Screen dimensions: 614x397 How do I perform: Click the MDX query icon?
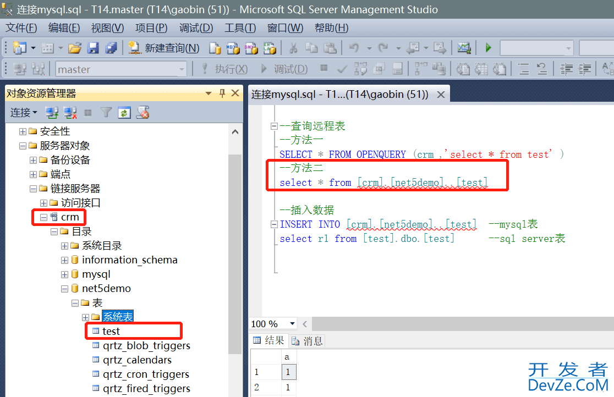[233, 48]
